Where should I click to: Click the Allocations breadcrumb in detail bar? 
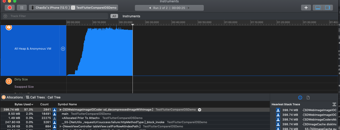point(13,97)
